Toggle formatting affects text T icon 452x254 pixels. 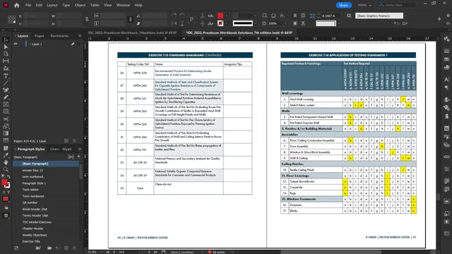click(x=8, y=192)
